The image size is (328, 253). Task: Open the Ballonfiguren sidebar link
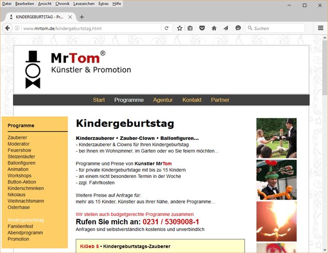(x=21, y=163)
